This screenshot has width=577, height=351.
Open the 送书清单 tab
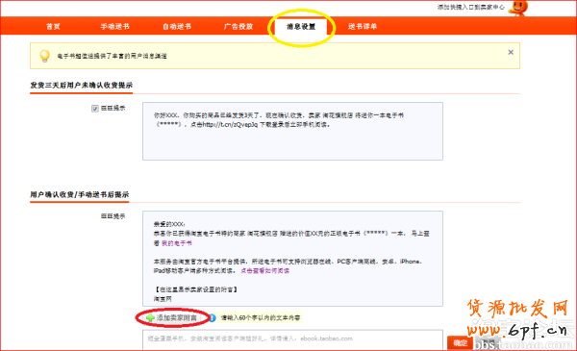point(363,27)
